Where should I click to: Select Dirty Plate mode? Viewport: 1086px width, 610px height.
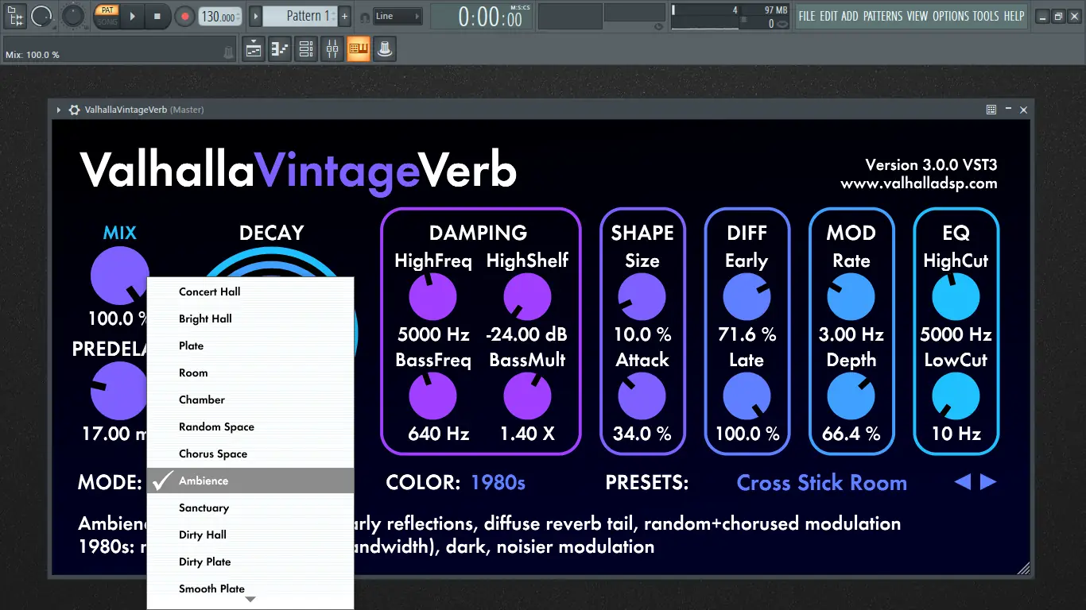point(250,562)
